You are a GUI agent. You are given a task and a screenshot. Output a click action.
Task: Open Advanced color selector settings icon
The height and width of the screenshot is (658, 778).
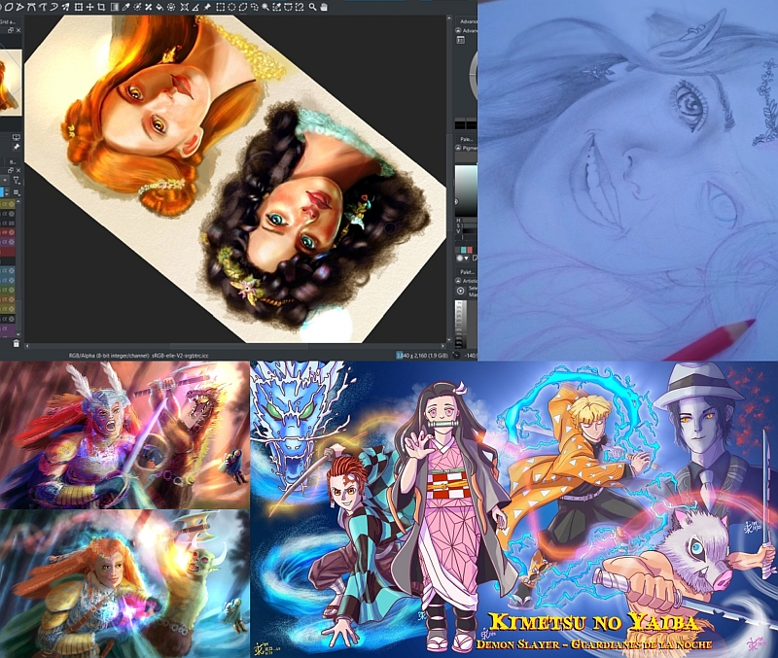[x=459, y=40]
